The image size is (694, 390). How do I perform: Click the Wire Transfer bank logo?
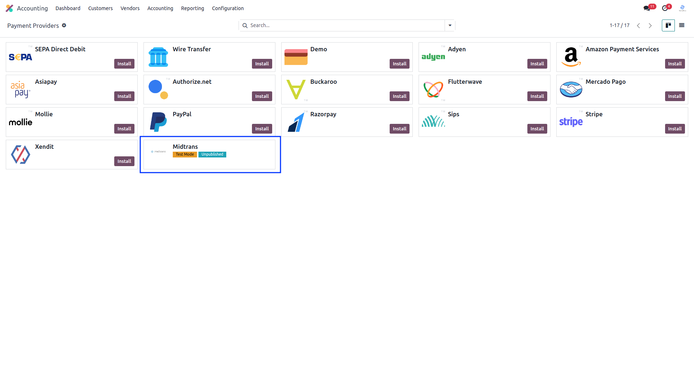[158, 57]
